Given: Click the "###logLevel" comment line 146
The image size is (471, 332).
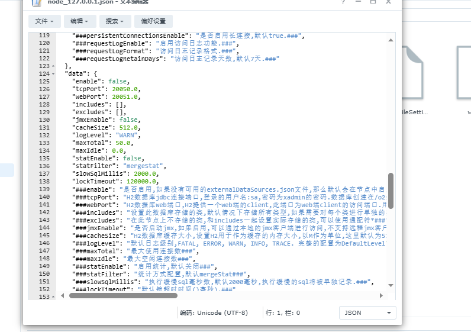Looking at the screenshot, I should (229, 244).
